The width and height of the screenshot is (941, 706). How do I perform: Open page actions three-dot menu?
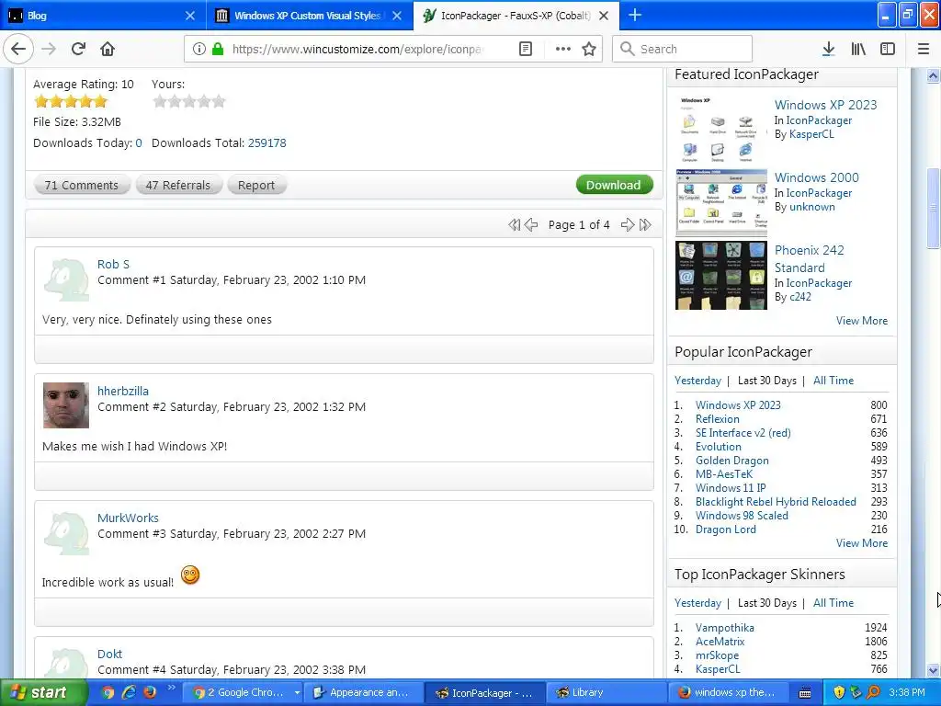(x=563, y=49)
